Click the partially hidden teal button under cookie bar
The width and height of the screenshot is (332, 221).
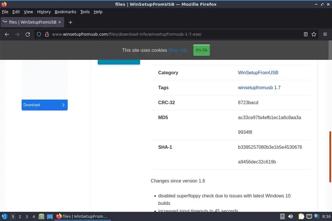(119, 62)
